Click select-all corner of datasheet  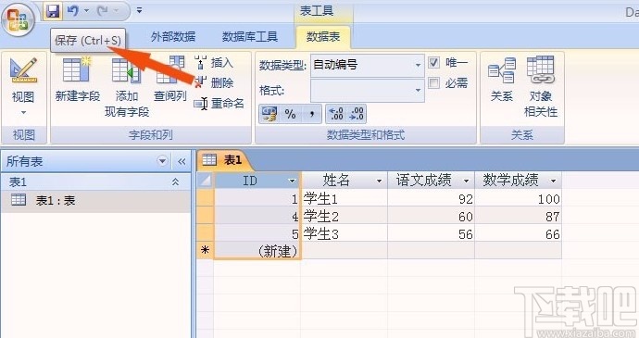tap(206, 180)
